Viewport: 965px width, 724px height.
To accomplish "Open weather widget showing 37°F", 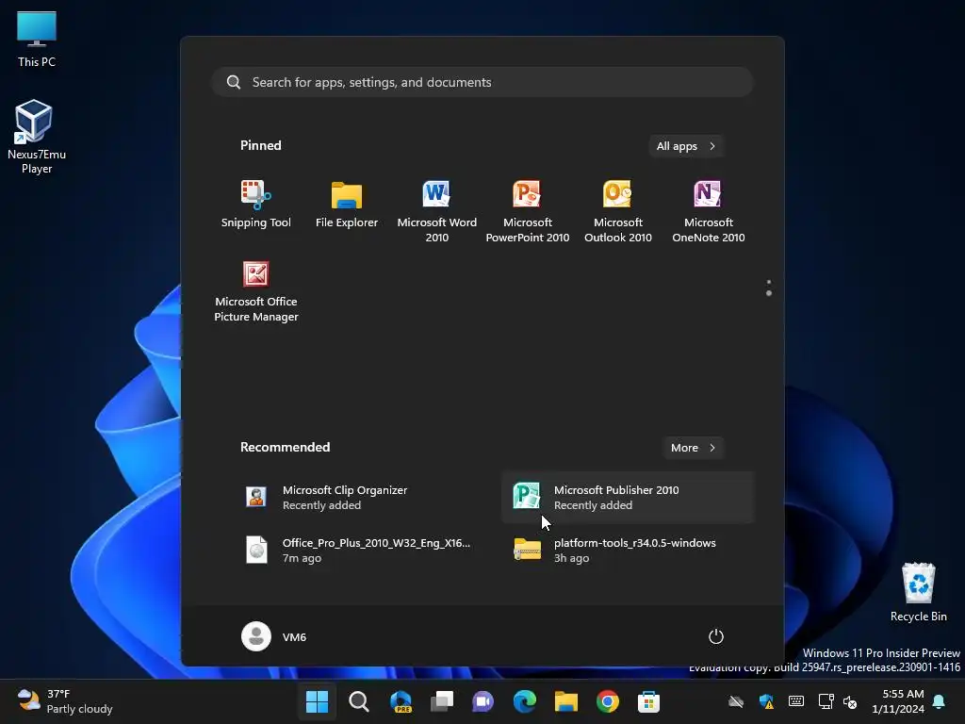I will click(65, 701).
